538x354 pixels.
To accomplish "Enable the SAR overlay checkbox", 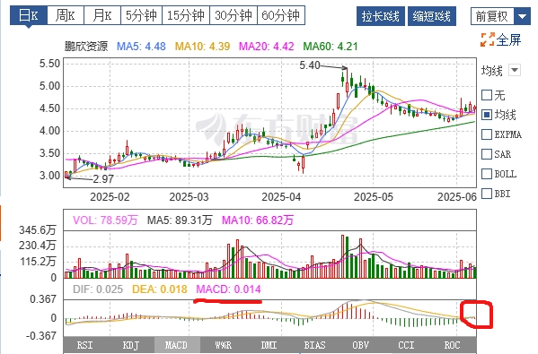I will (487, 154).
